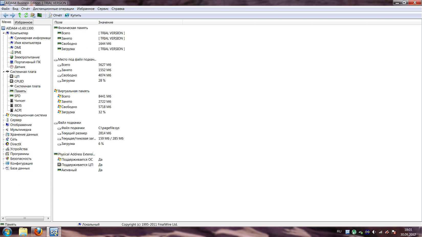Image resolution: width=422 pixels, height=237 pixels.
Task: Click the Датчик sensor icon
Action: point(12,67)
